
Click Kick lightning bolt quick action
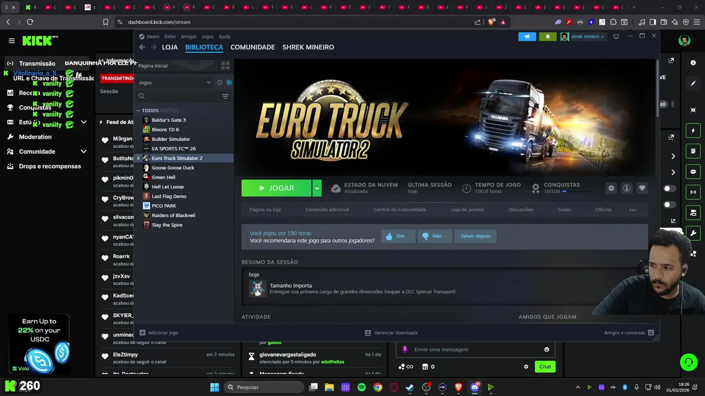(x=693, y=130)
